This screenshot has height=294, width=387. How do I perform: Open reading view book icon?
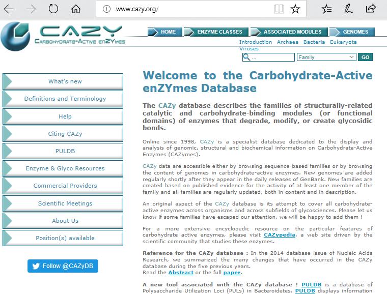pyautogui.click(x=279, y=9)
